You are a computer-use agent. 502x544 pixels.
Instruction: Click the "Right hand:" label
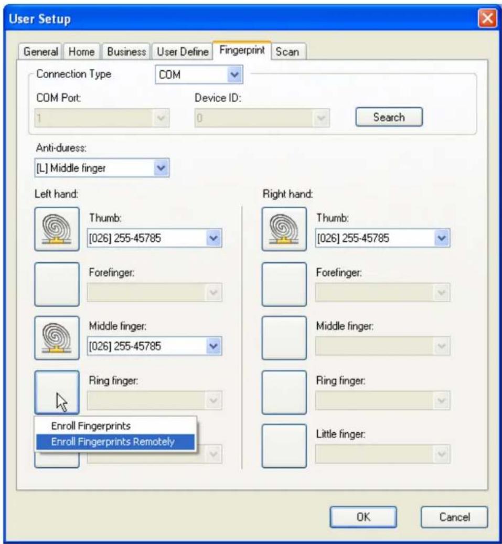[287, 194]
